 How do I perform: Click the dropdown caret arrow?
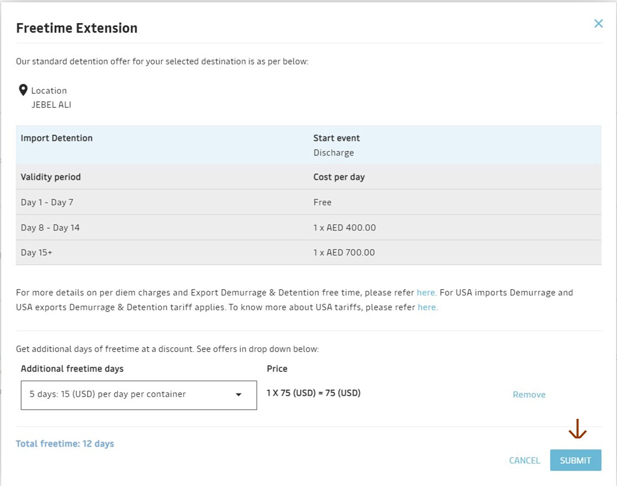click(238, 395)
